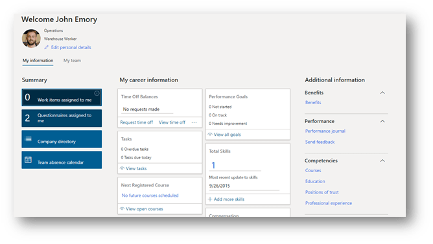Open Questionnaires assigned to me tile
The height and width of the screenshot is (244, 433).
tap(62, 118)
